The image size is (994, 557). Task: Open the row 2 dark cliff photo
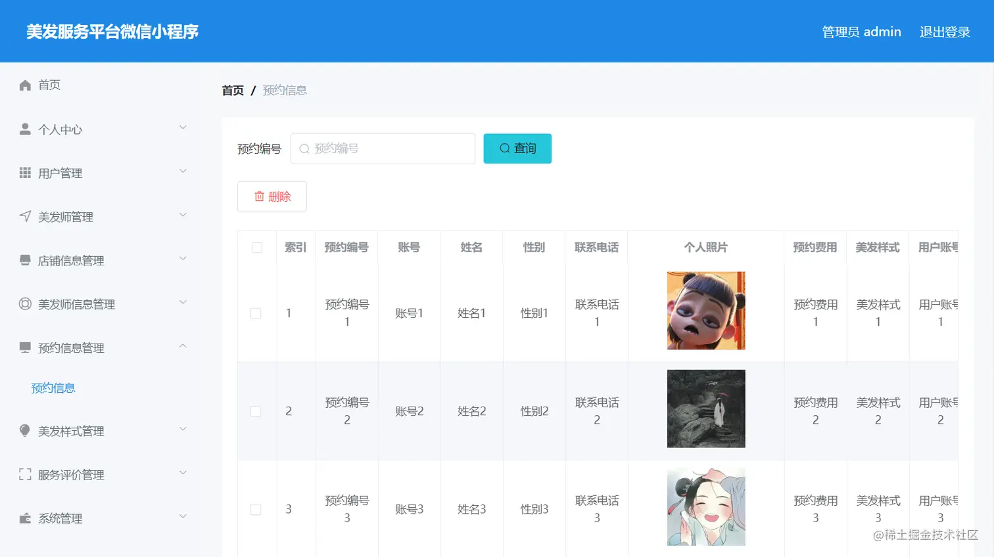(x=706, y=409)
